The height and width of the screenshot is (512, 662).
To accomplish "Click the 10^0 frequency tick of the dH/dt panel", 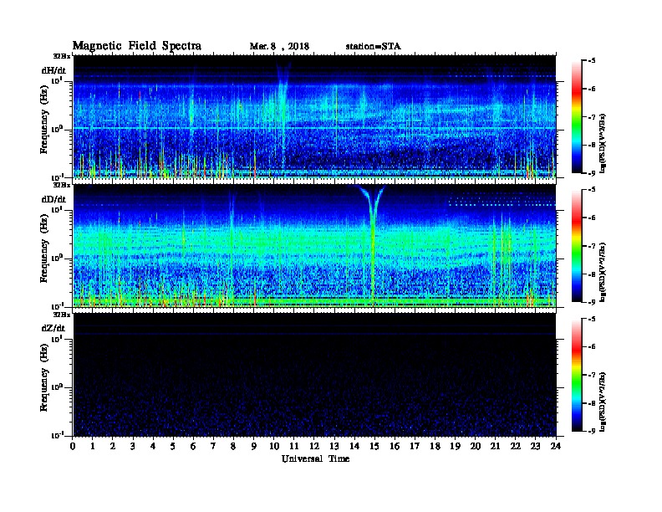I will pos(57,129).
